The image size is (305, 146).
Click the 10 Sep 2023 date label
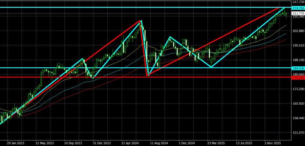coord(73,143)
